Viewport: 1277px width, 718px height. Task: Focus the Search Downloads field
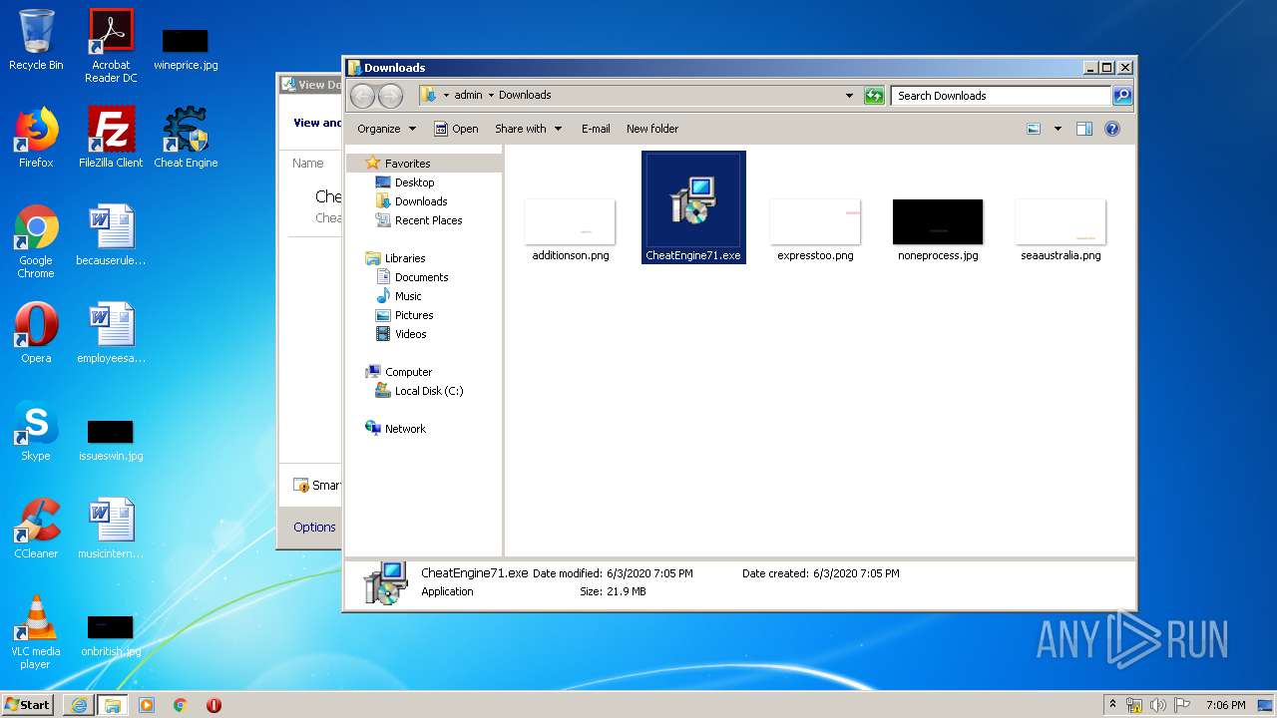point(1001,96)
